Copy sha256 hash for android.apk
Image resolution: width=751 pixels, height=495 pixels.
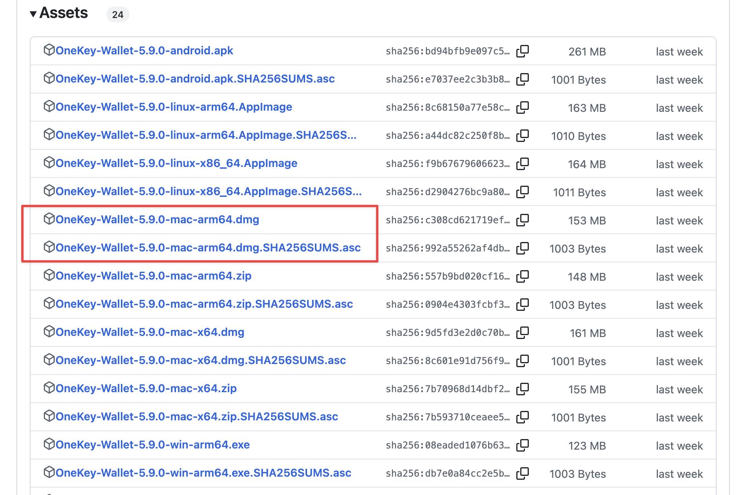click(523, 51)
